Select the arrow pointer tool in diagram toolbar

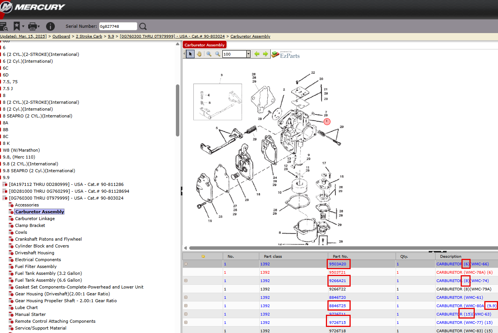191,54
